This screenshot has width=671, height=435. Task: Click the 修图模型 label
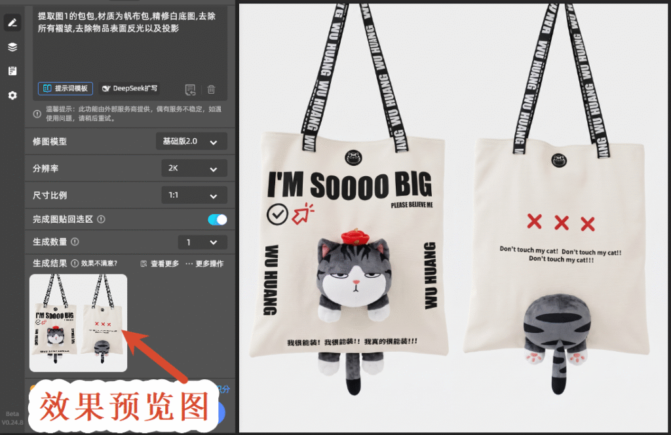tap(50, 142)
